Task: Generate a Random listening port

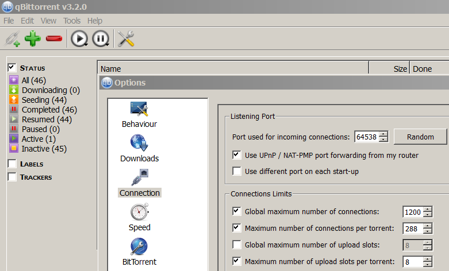Action: 420,137
